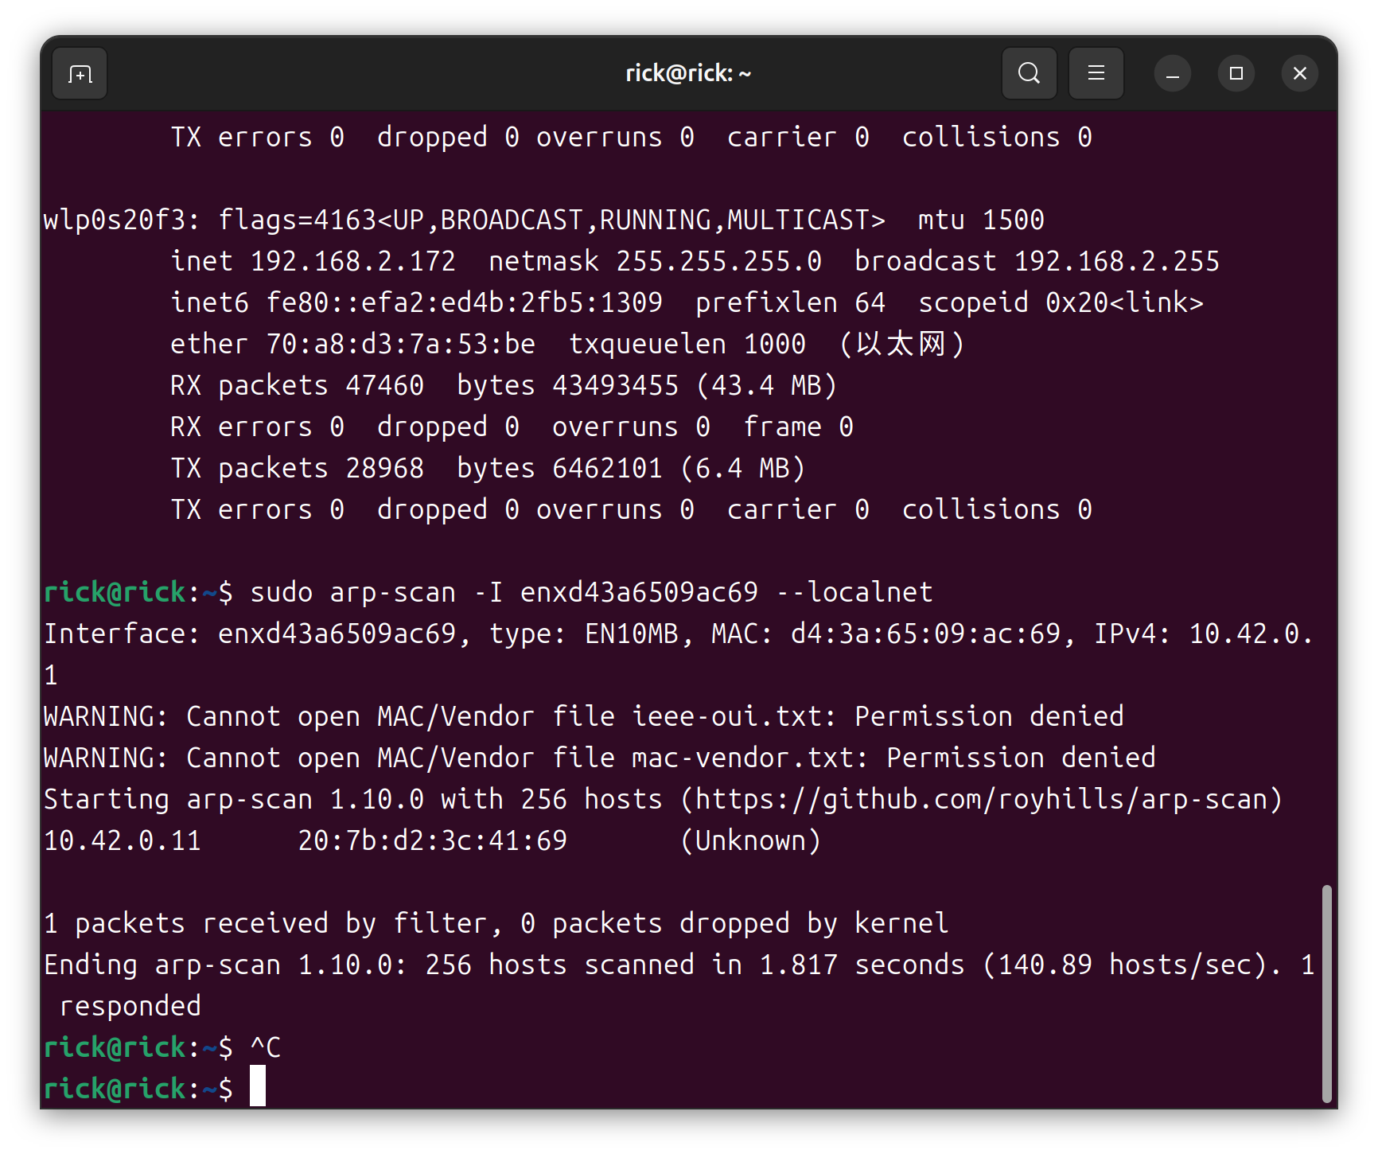Click the 'sudo arp-scan' command text

click(x=352, y=592)
